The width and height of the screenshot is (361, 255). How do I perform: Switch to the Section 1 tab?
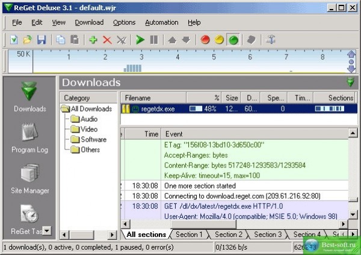[189, 235]
